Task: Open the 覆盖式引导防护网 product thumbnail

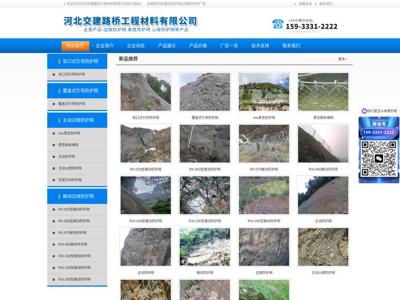Action: (x=205, y=92)
